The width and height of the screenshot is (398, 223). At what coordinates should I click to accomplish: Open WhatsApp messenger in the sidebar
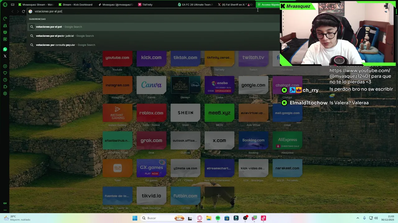[5, 49]
